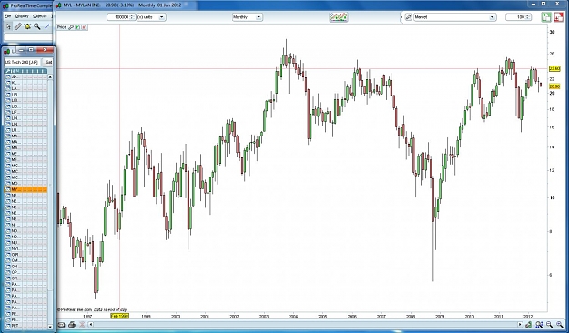The width and height of the screenshot is (569, 333).
Task: Click the chart icon on MY row
Action: coord(7,189)
